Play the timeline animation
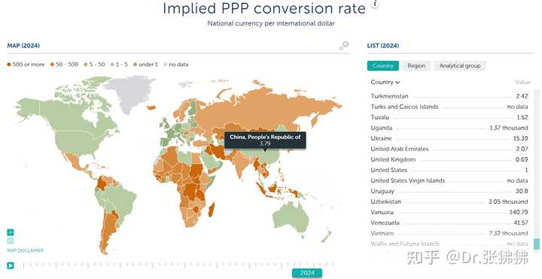The image size is (542, 279). click(11, 265)
